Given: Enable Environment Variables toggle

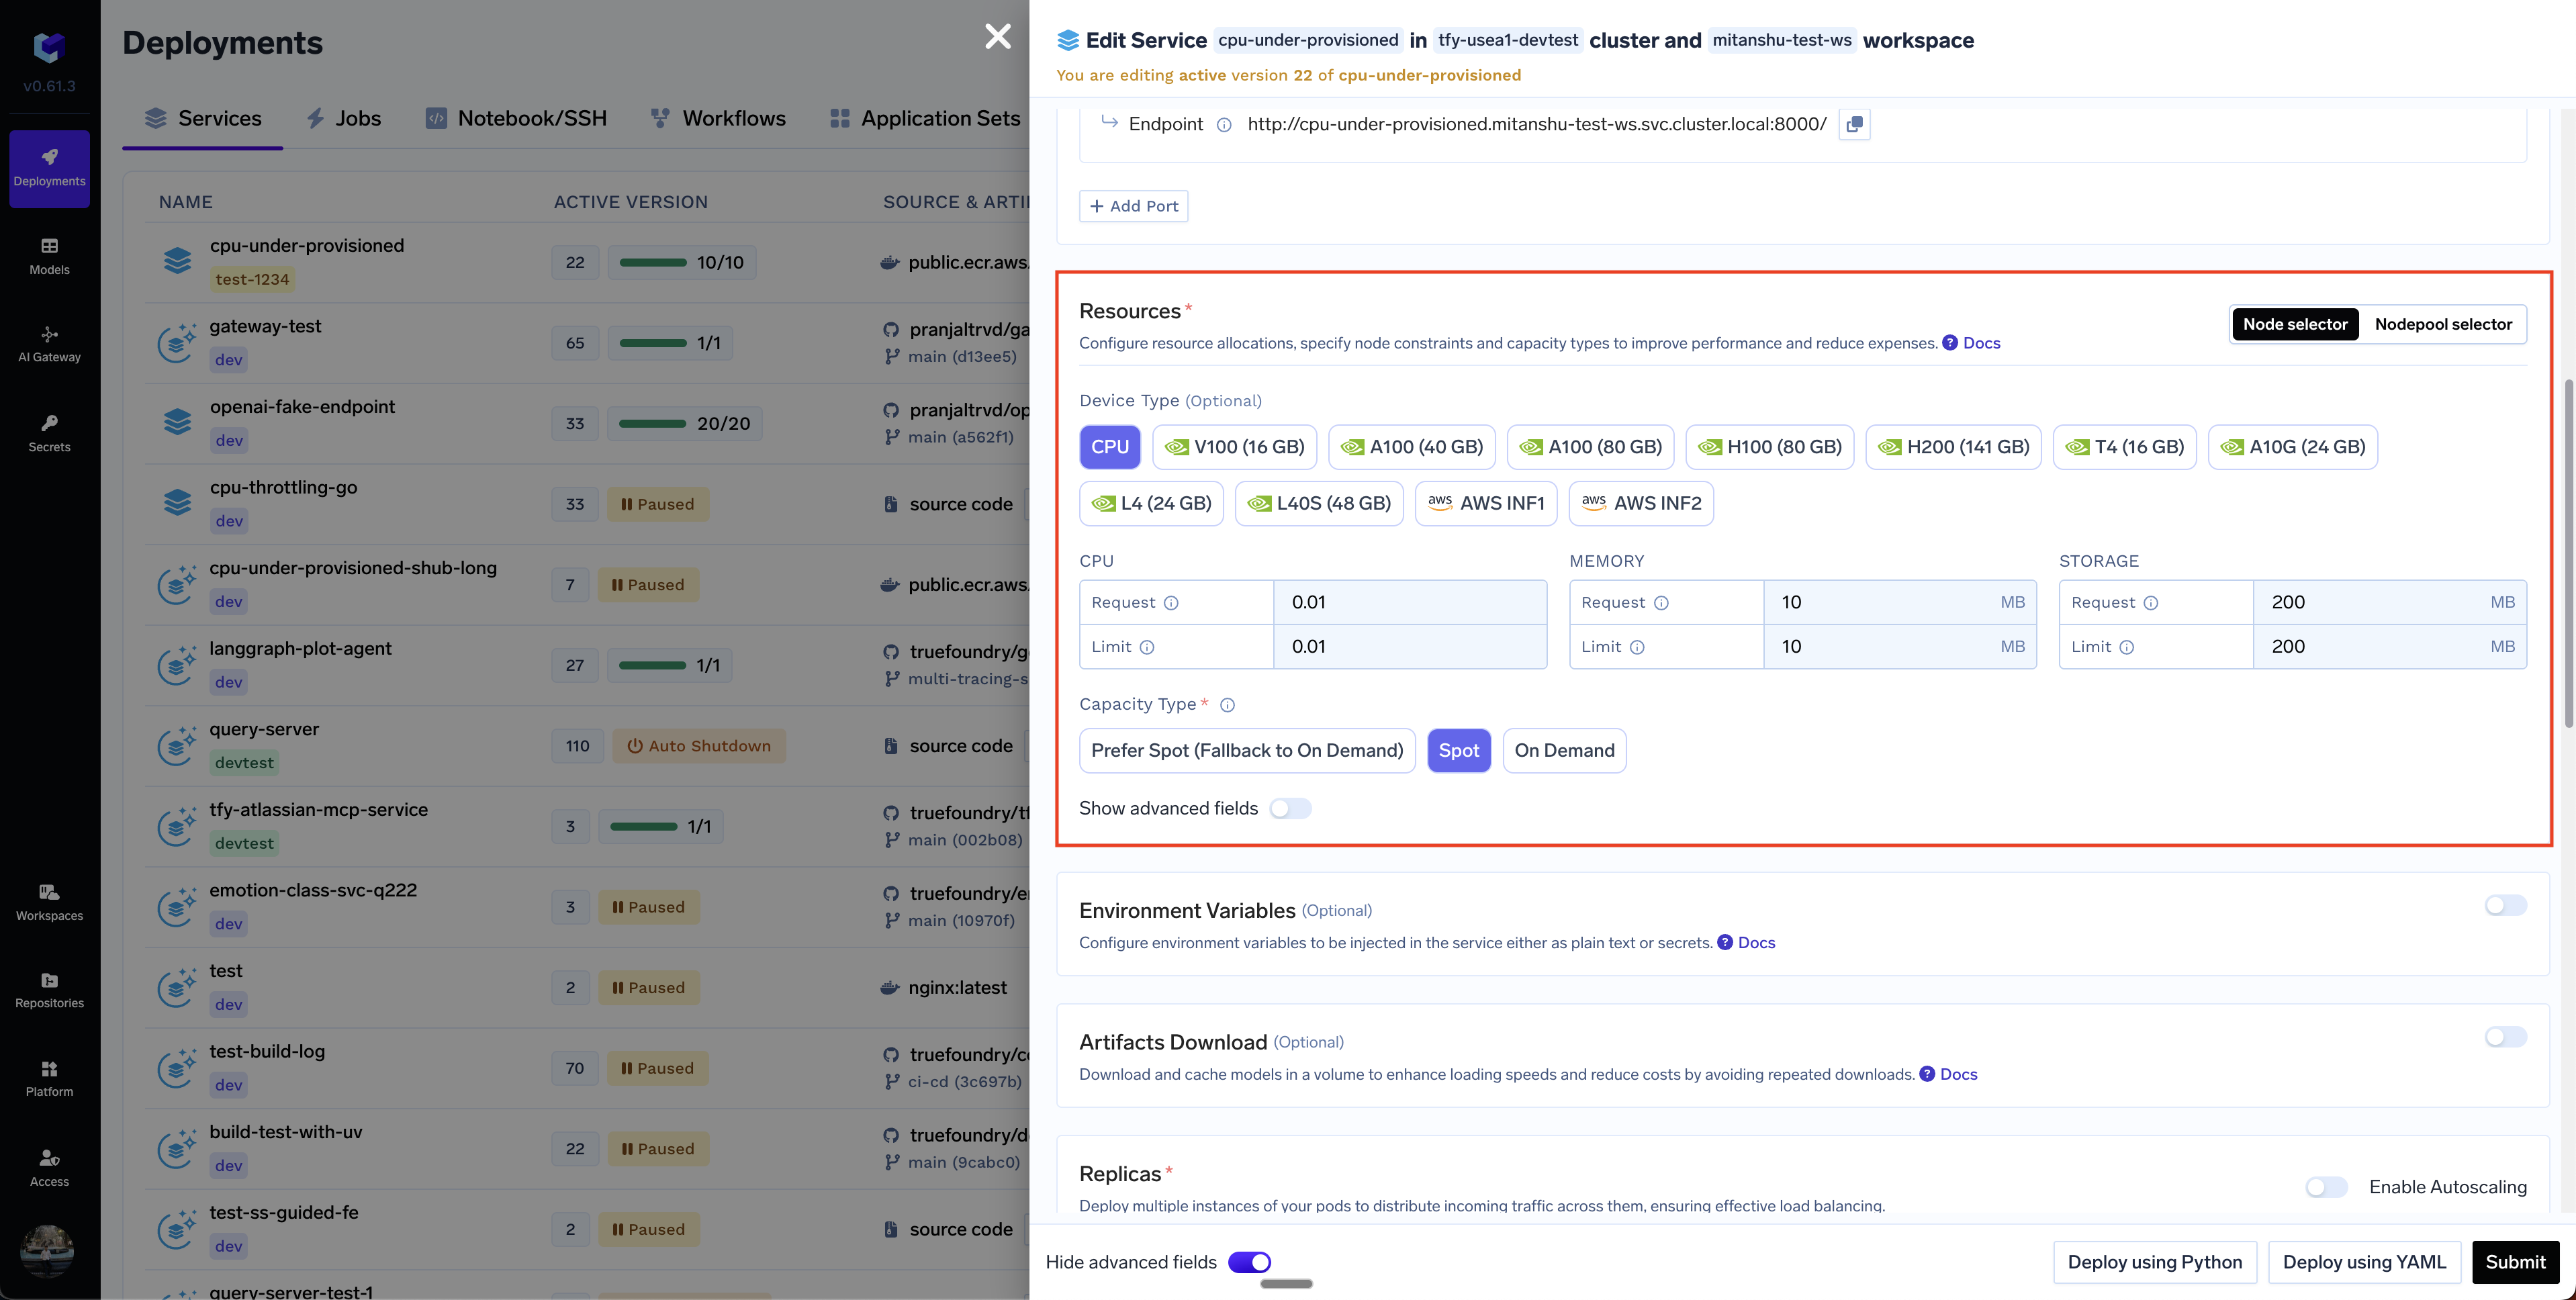Looking at the screenshot, I should pos(2505,905).
